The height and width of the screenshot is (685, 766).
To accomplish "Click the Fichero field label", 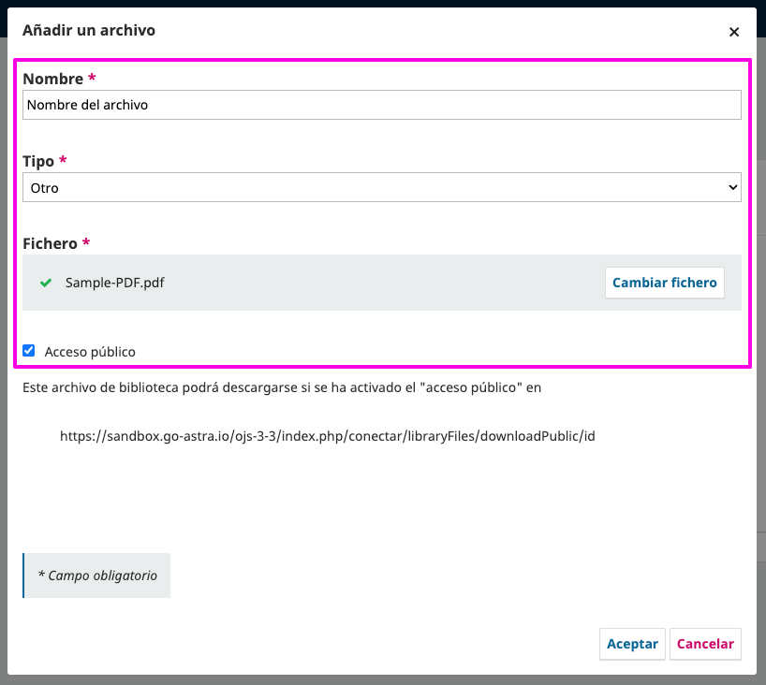I will pyautogui.click(x=50, y=243).
